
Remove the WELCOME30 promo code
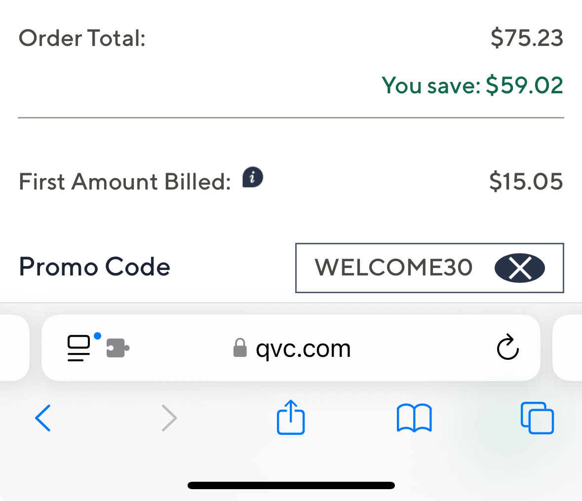520,268
